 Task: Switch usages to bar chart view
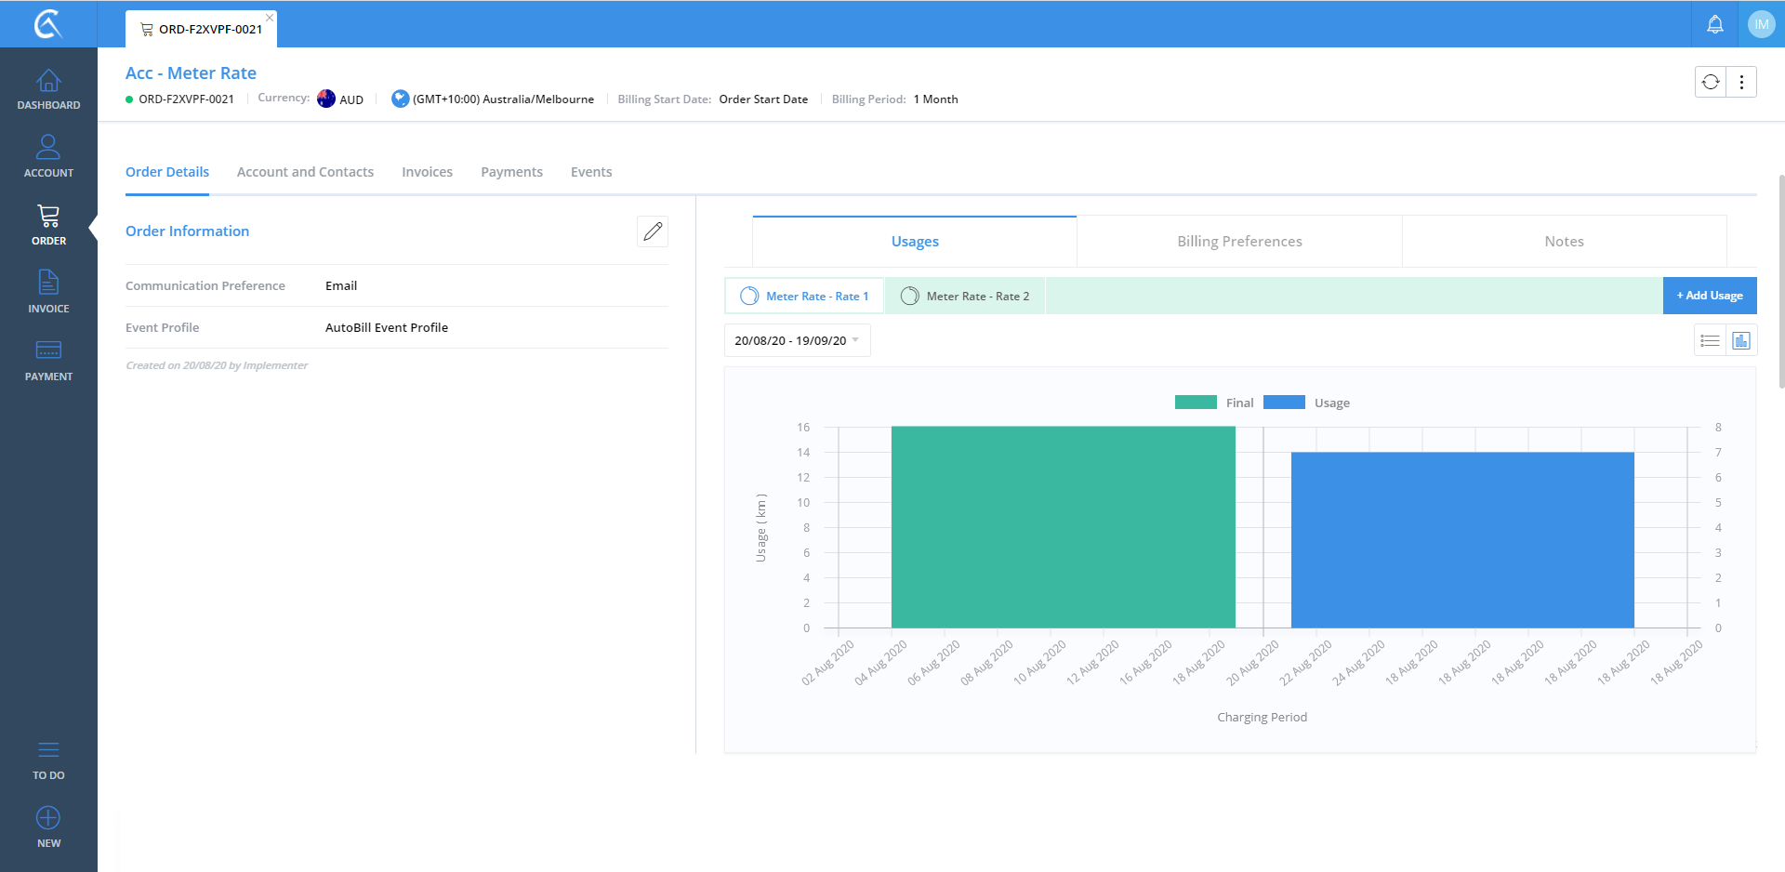coord(1741,341)
